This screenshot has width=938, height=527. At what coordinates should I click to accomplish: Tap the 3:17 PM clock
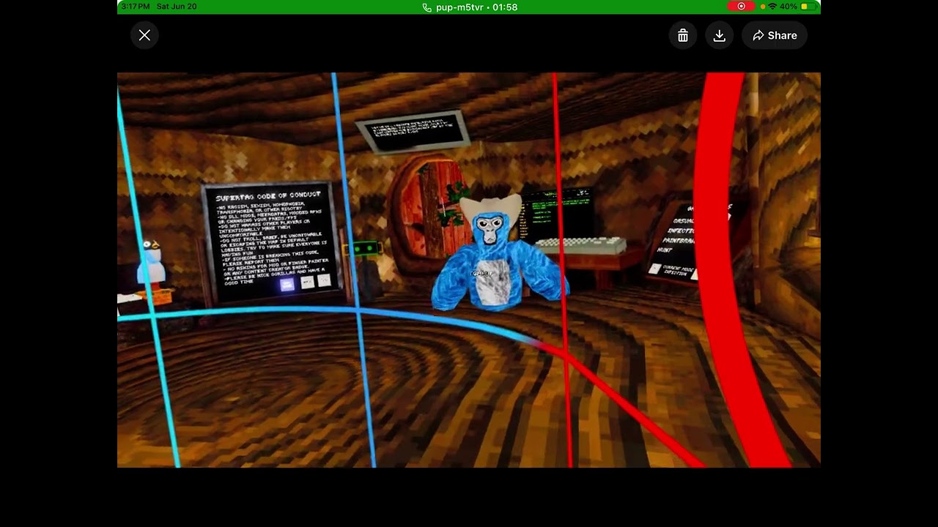click(136, 7)
